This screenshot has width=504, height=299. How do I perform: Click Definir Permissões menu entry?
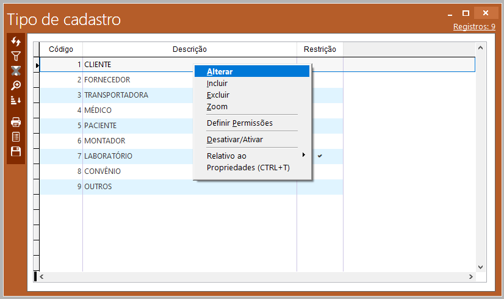point(240,123)
